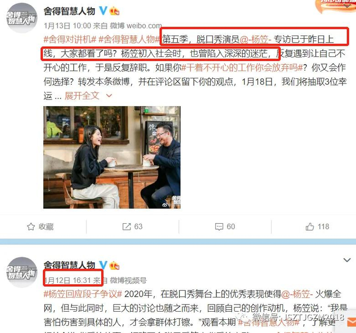Screen dimensions: 356x333
Task: Open comments icon showing 60
Action: pos(219,227)
